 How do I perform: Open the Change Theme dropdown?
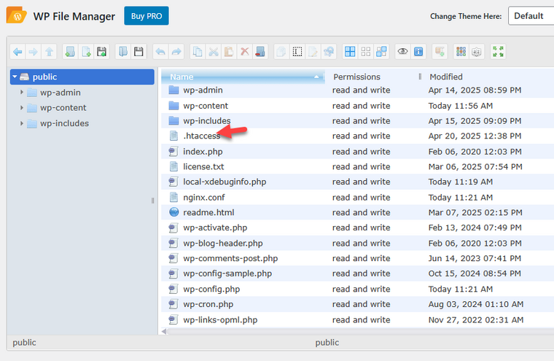(x=531, y=16)
